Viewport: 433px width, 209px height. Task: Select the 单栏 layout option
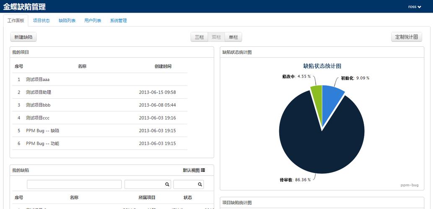click(x=233, y=37)
